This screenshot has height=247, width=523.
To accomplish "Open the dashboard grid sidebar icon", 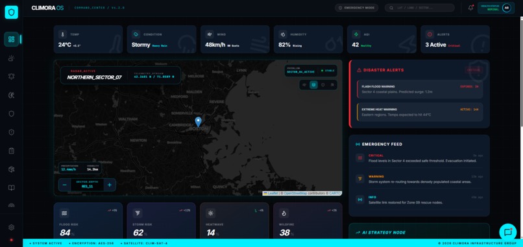I will click(x=11, y=40).
